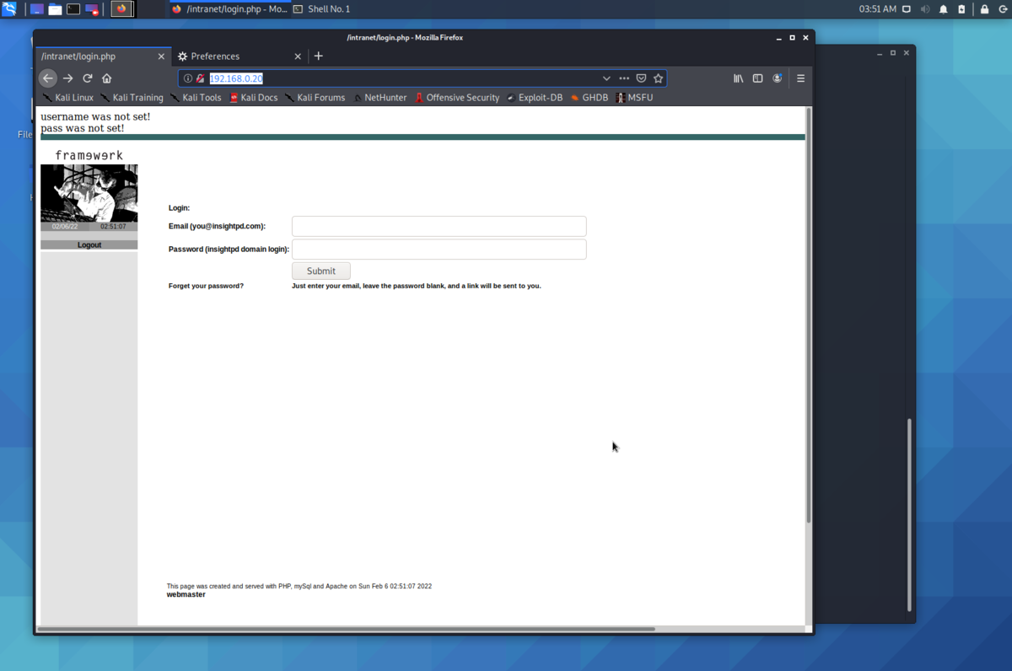1012x671 pixels.
Task: Click the clock showing 03:51 AM
Action: coord(877,9)
